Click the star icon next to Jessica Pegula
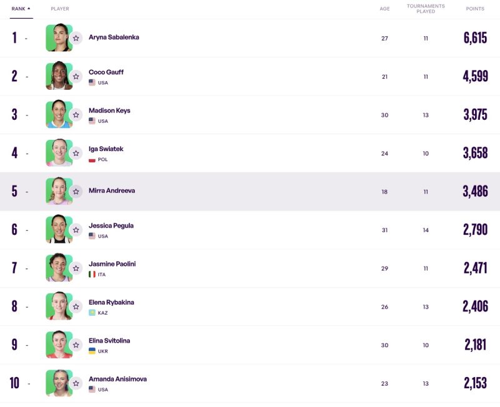 coord(76,230)
